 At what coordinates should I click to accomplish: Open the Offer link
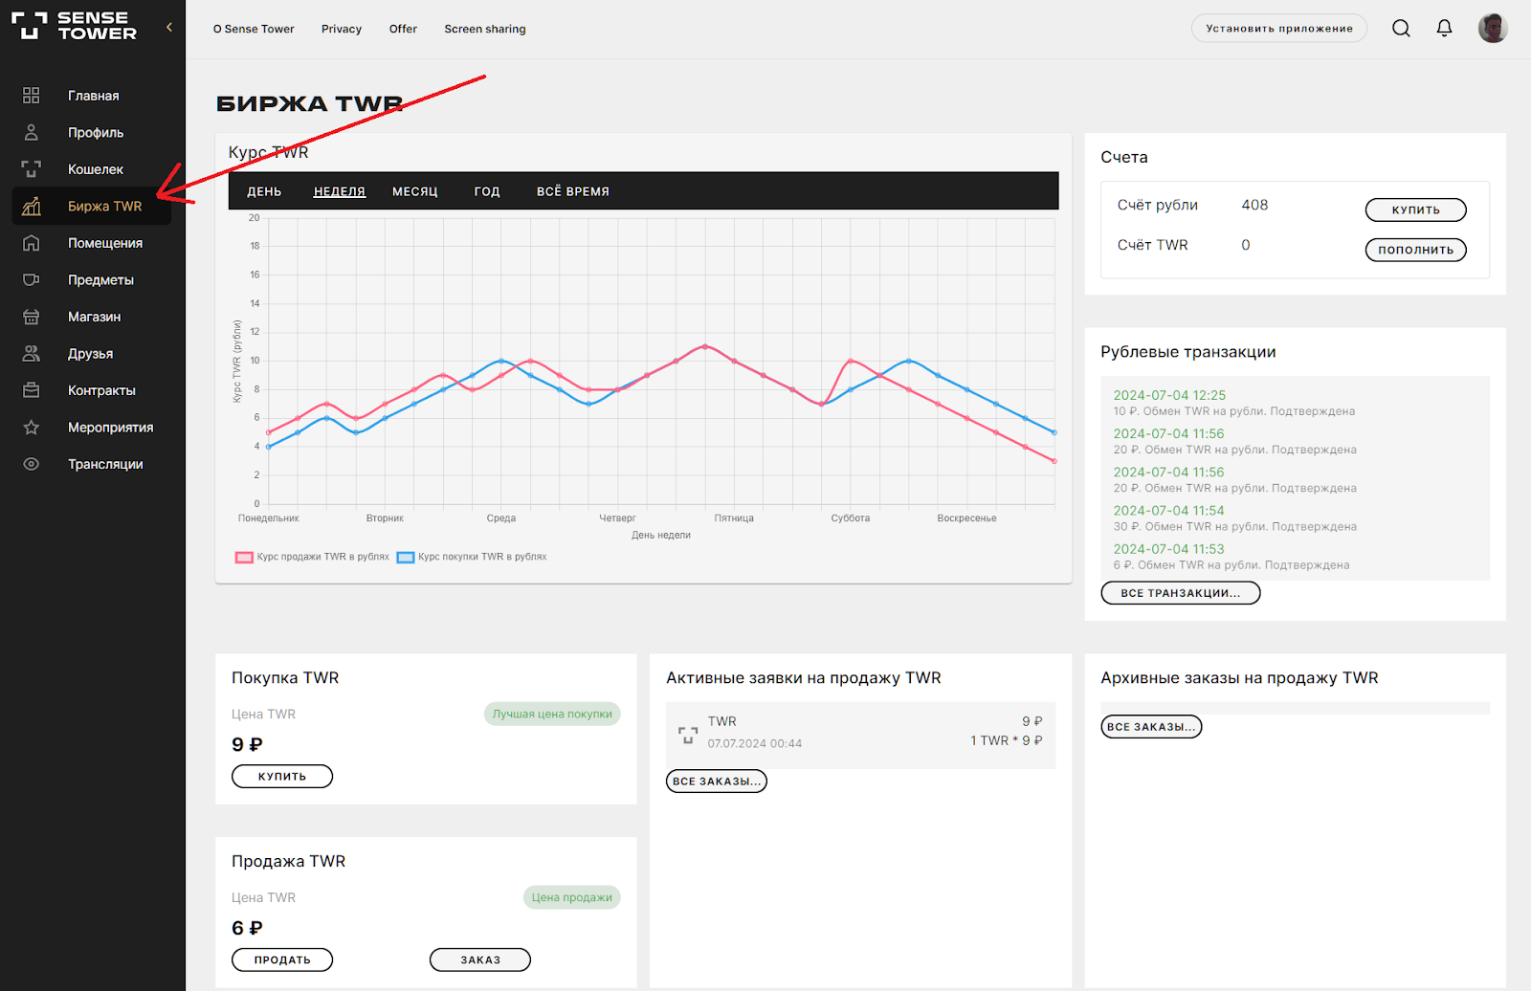403,29
